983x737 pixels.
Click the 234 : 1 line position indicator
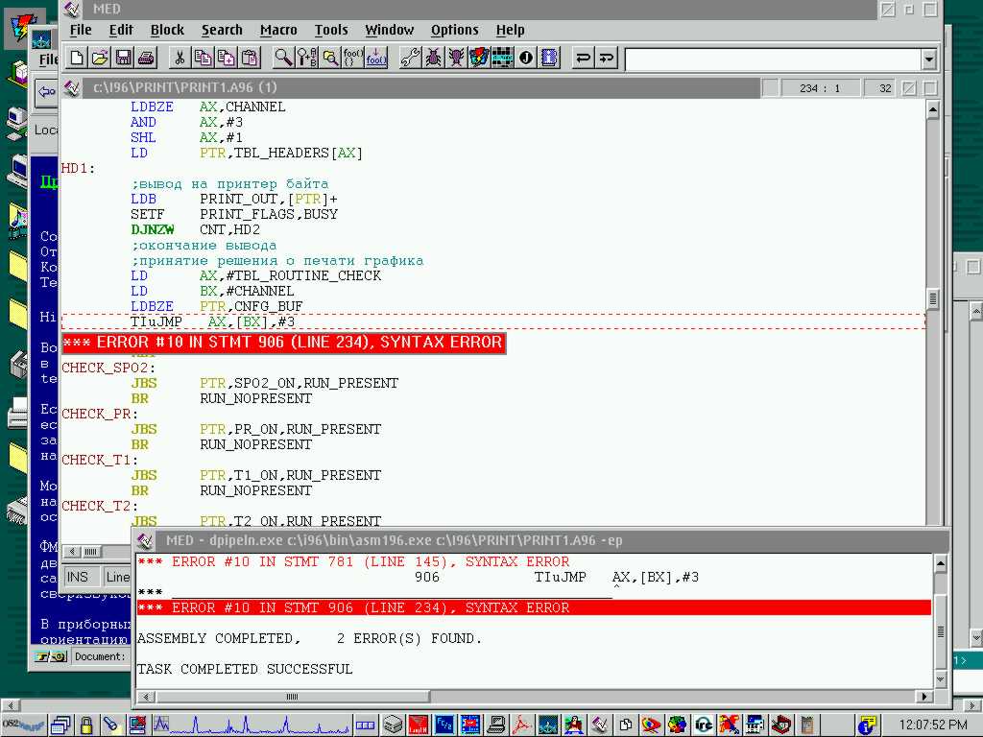click(x=820, y=88)
